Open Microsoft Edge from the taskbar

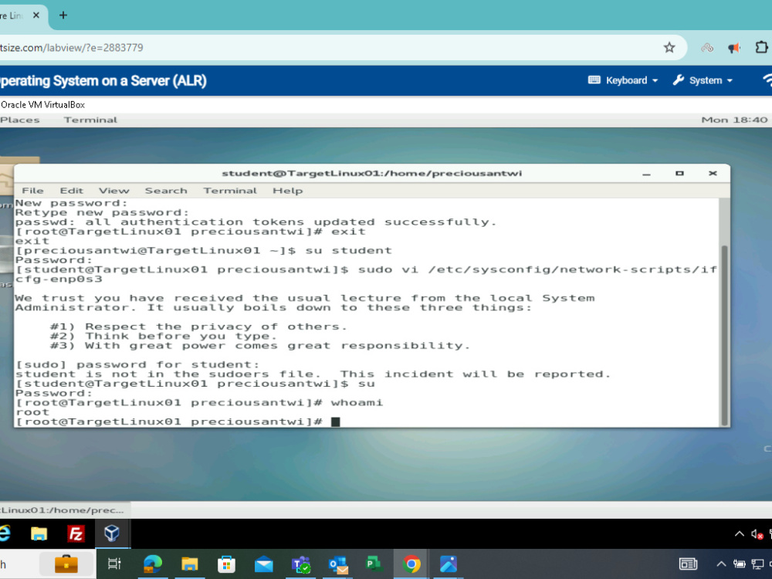[153, 564]
